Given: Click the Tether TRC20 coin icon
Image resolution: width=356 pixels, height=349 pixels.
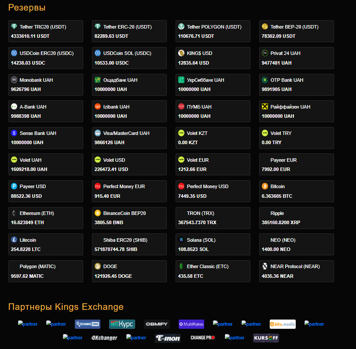Looking at the screenshot, I should (x=14, y=26).
